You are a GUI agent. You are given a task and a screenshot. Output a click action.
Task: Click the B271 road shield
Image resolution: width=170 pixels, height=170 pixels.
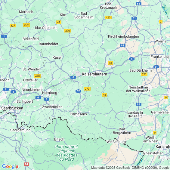click(144, 74)
